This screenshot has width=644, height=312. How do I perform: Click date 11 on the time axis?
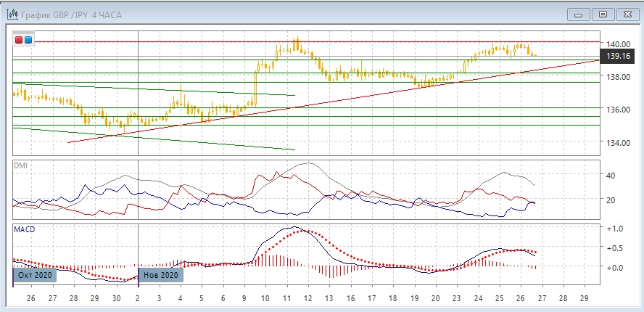tap(286, 298)
